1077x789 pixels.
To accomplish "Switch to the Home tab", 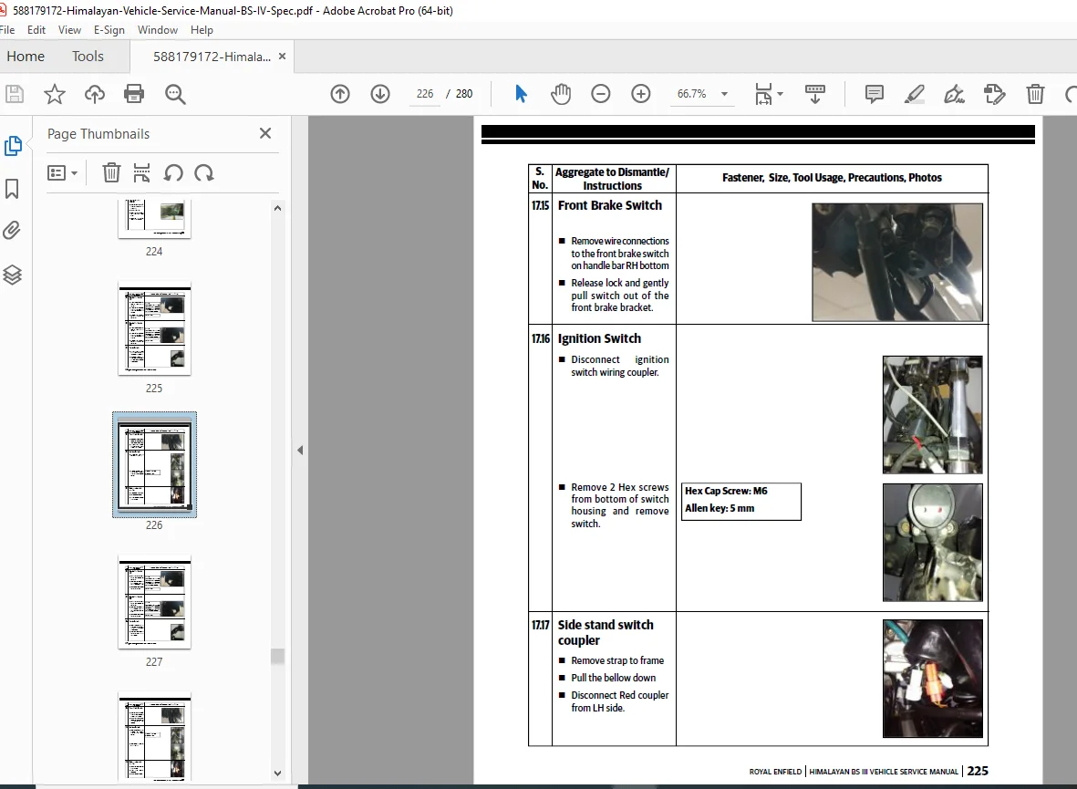I will 26,57.
